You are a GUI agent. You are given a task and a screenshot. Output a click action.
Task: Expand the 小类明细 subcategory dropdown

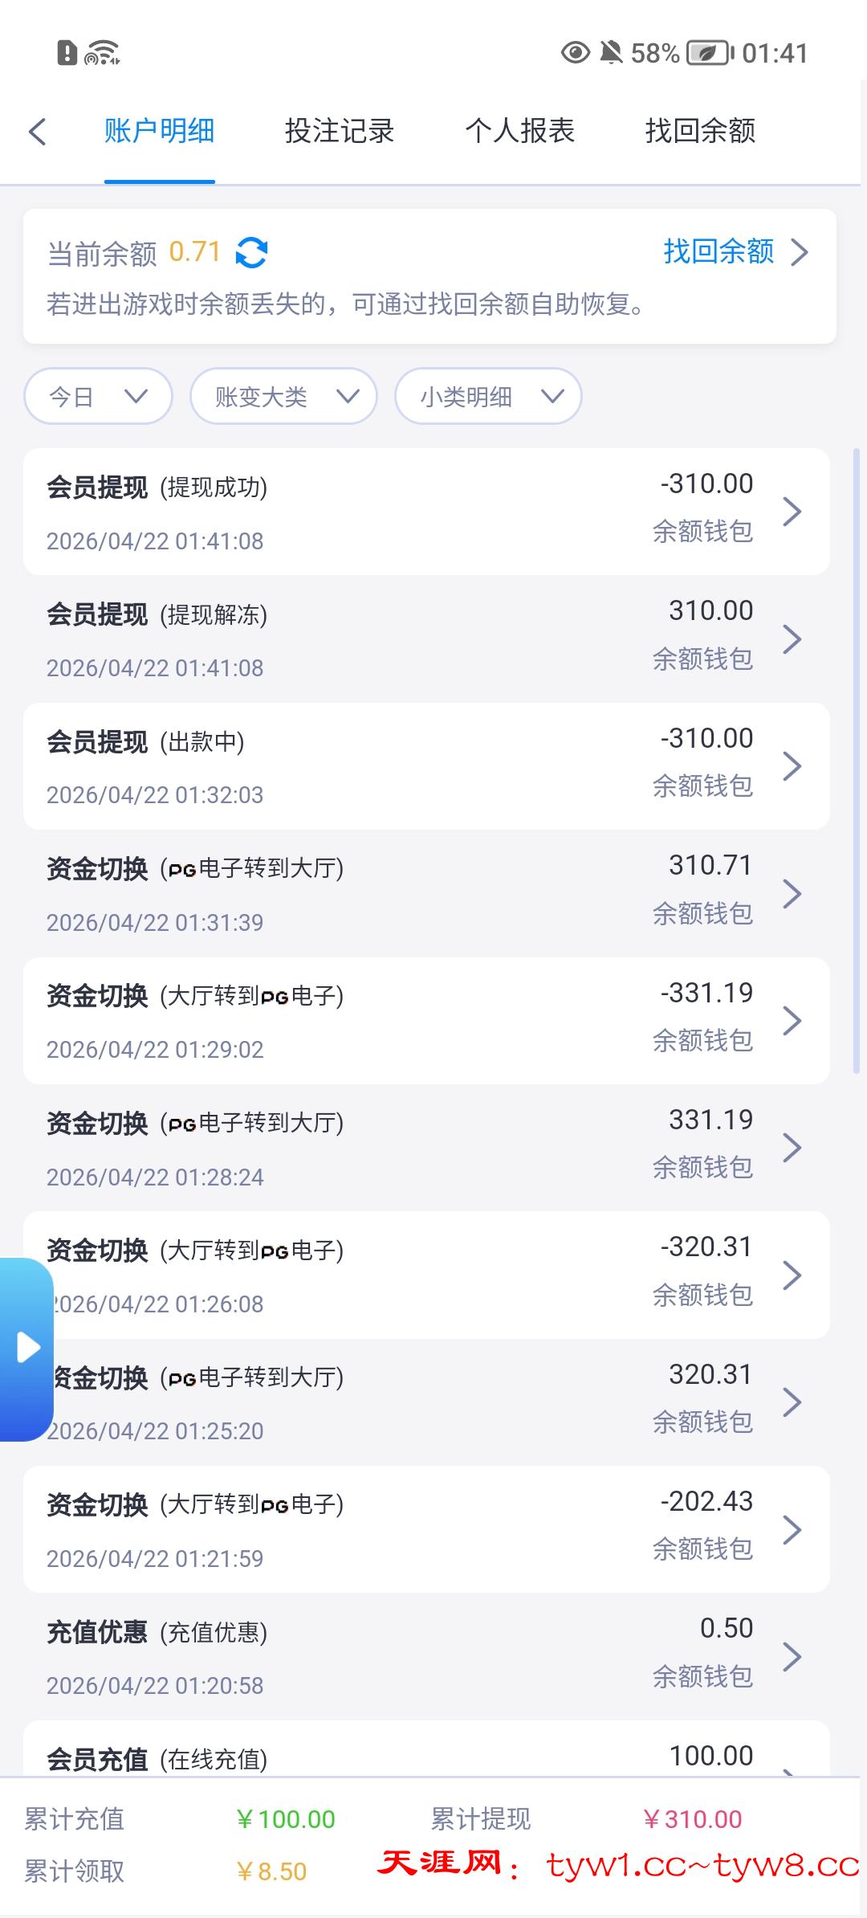pos(488,396)
